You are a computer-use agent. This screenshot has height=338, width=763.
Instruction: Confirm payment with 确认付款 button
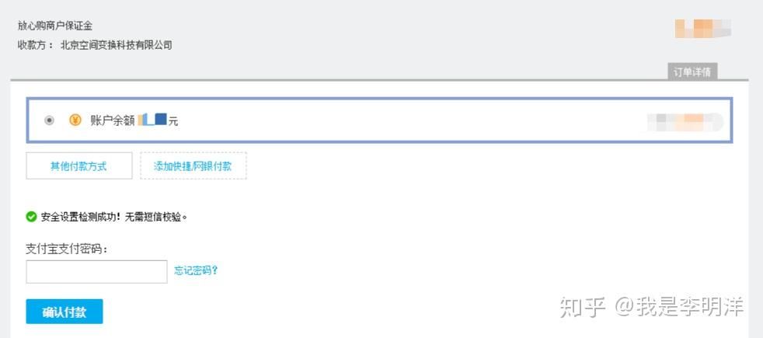pyautogui.click(x=64, y=312)
